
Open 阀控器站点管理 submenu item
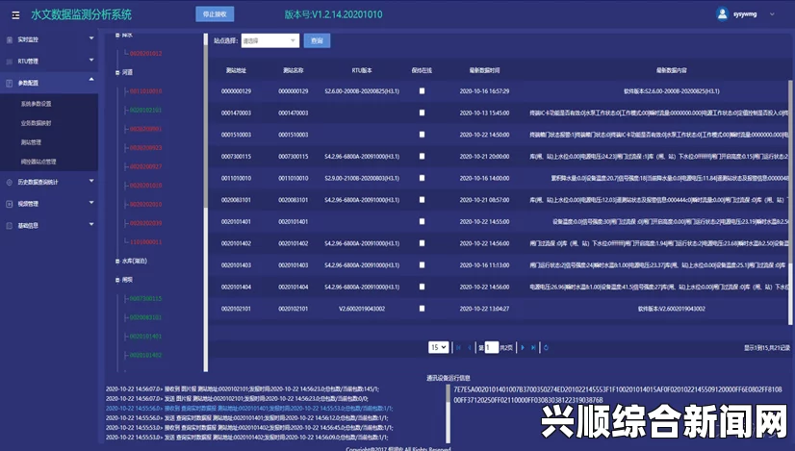(x=38, y=162)
